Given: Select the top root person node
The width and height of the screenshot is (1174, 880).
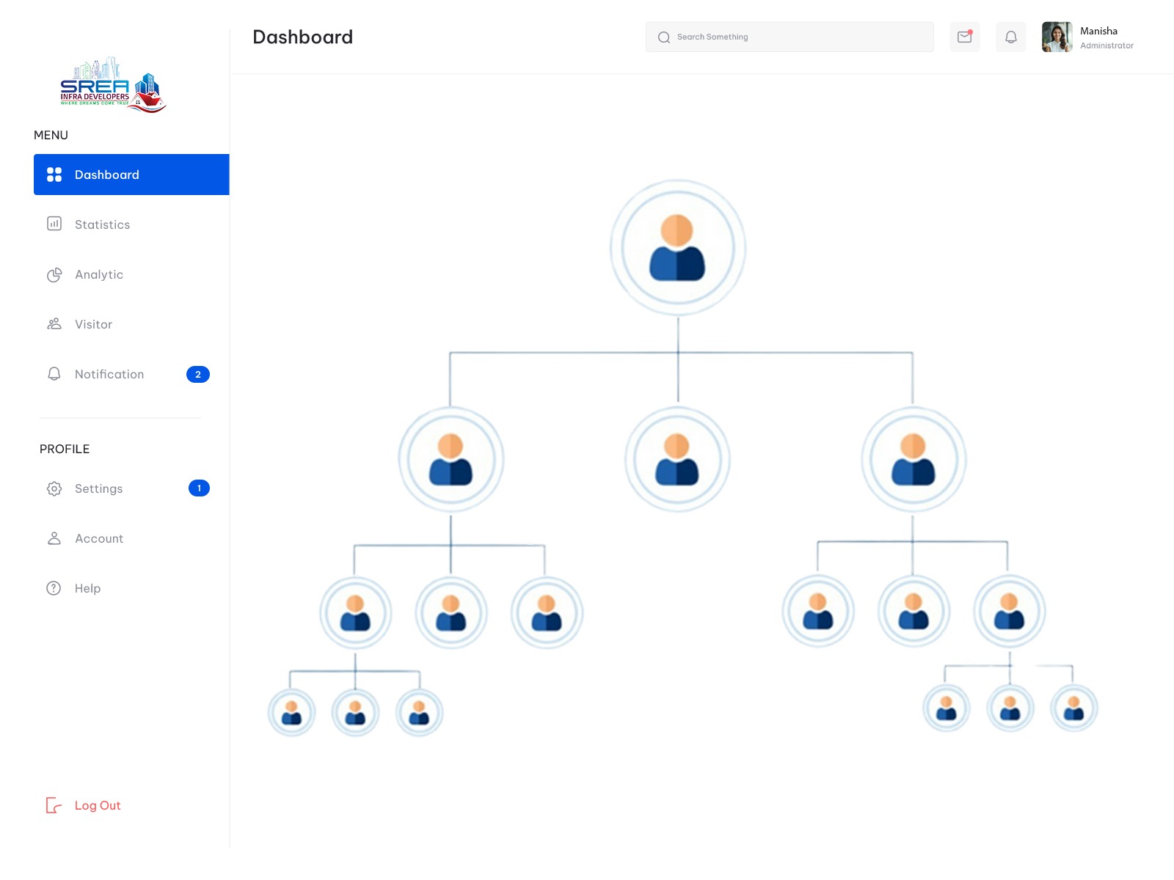Looking at the screenshot, I should [677, 248].
